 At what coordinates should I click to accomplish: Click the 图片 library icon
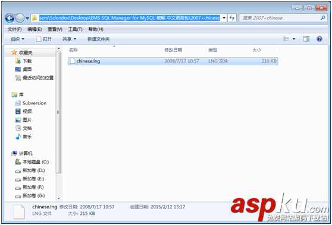(x=18, y=120)
